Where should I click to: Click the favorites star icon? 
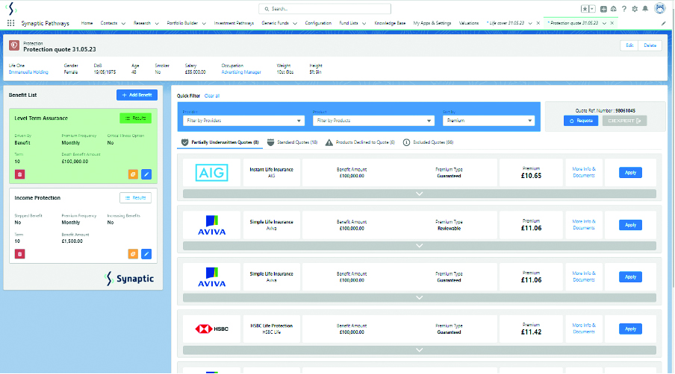(585, 9)
